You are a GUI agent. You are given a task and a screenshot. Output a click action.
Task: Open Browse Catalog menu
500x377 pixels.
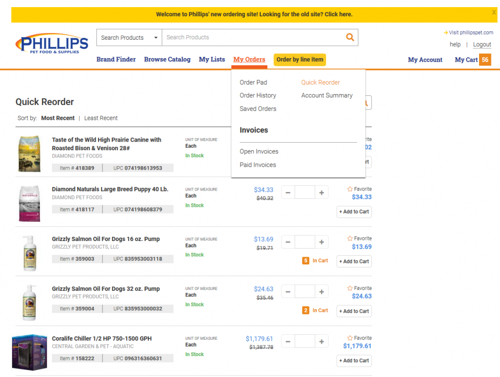(x=167, y=59)
